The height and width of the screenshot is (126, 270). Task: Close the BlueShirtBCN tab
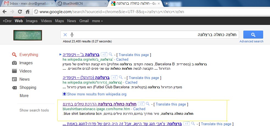point(105,4)
